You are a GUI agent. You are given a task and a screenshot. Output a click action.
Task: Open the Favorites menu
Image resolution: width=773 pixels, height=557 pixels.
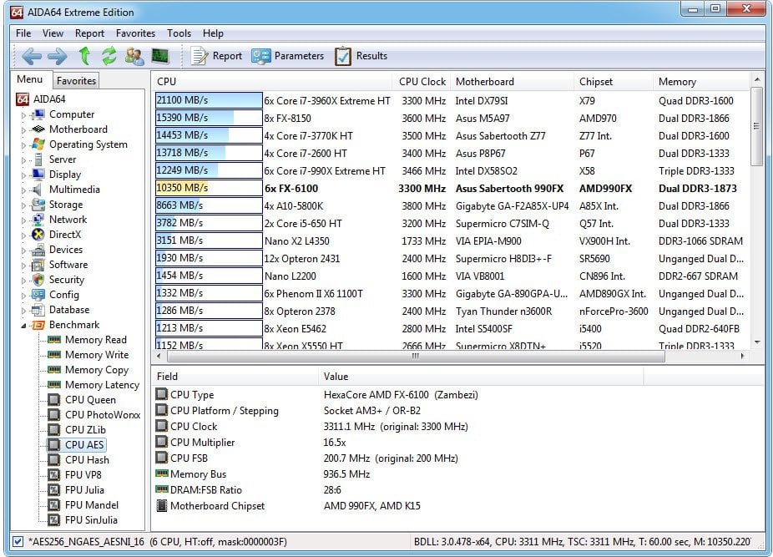coord(135,33)
